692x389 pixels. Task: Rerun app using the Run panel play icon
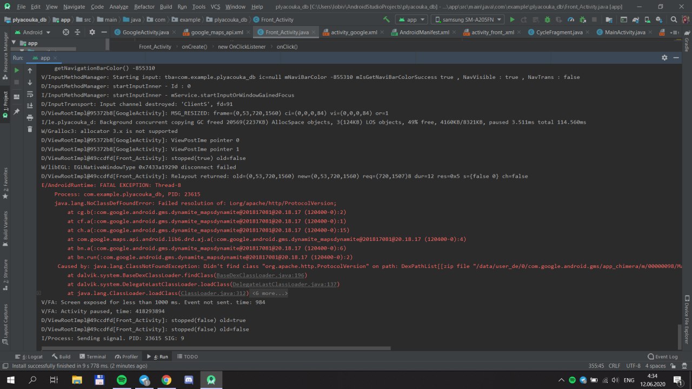(17, 70)
